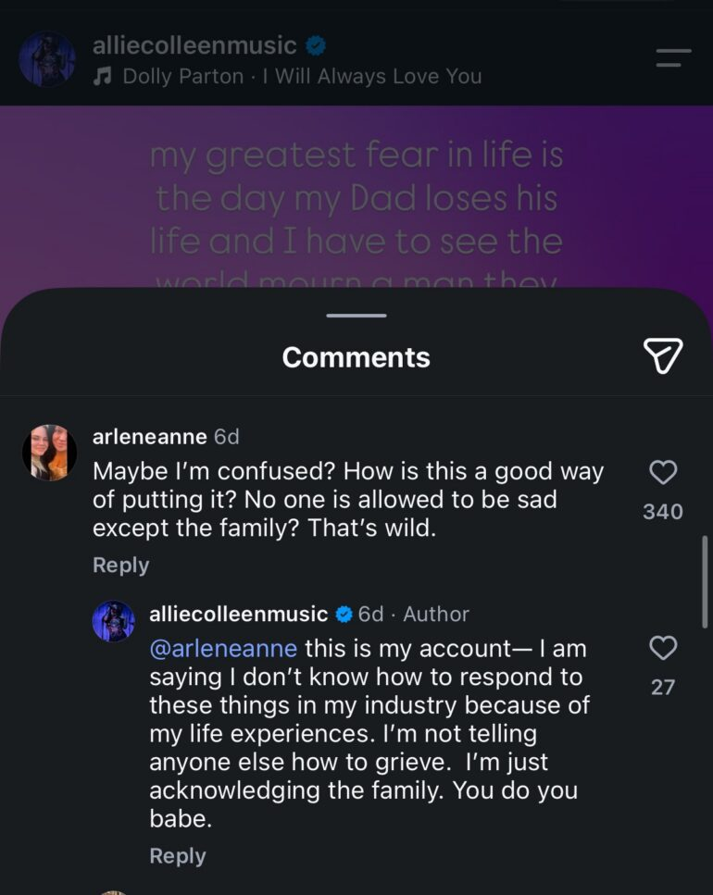Like alliecolleenmusic's reply with the heart

(x=663, y=648)
